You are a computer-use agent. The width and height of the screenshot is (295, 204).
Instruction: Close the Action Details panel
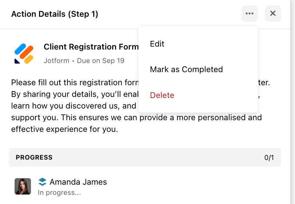point(273,14)
